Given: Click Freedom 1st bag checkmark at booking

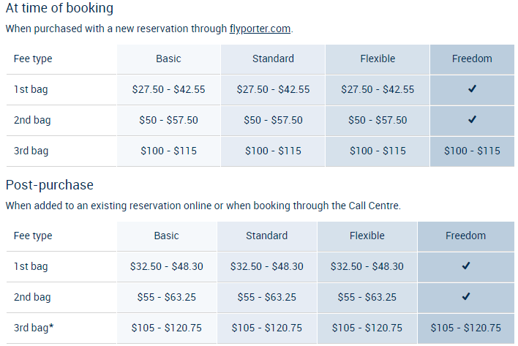Looking at the screenshot, I should pos(472,89).
